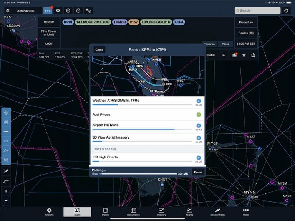Image resolution: width=295 pixels, height=221 pixels.
Task: Select the annotation pen tool
Action: [x=6, y=170]
